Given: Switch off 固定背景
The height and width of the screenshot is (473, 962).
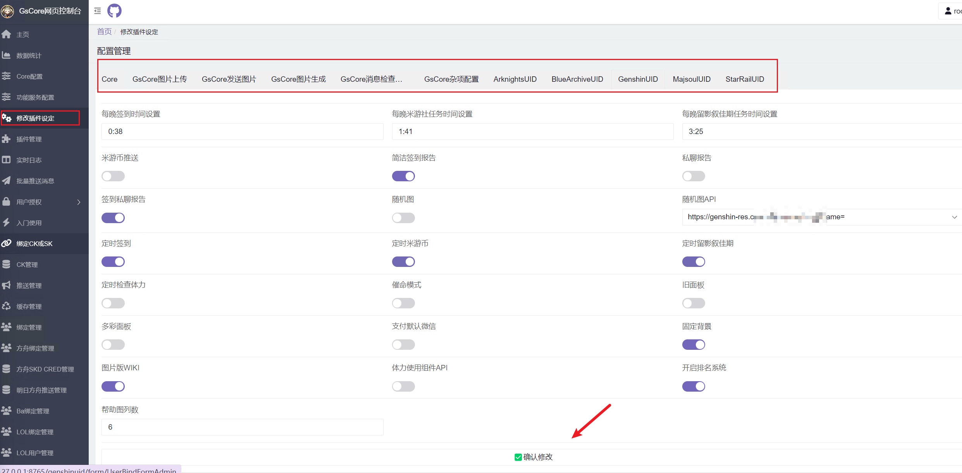Looking at the screenshot, I should (x=694, y=345).
